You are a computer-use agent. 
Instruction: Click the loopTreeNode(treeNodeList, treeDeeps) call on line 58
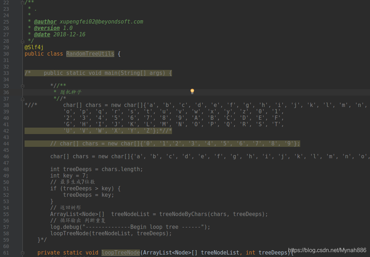point(111,233)
